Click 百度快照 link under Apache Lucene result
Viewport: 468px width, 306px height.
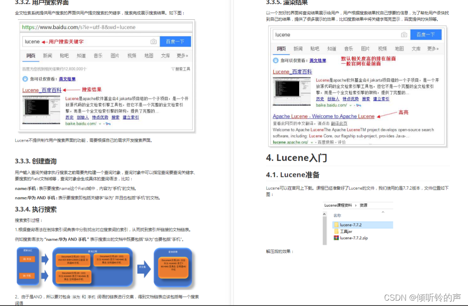[x=326, y=142]
